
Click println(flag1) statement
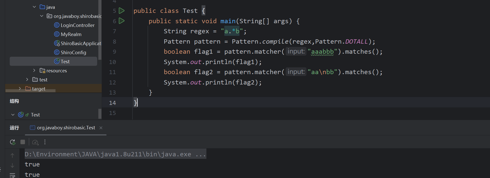(x=213, y=62)
